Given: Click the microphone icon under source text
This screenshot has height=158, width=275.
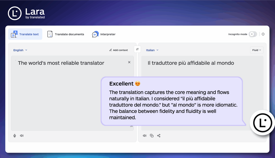Looking at the screenshot, I should pos(15,136).
